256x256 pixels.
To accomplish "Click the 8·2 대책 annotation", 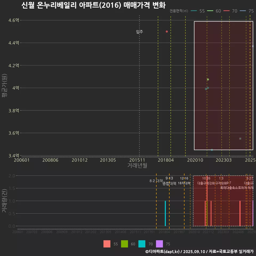I will coord(156,181).
